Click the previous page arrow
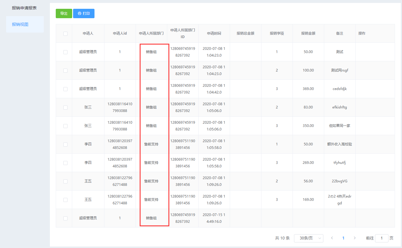 [332, 238]
